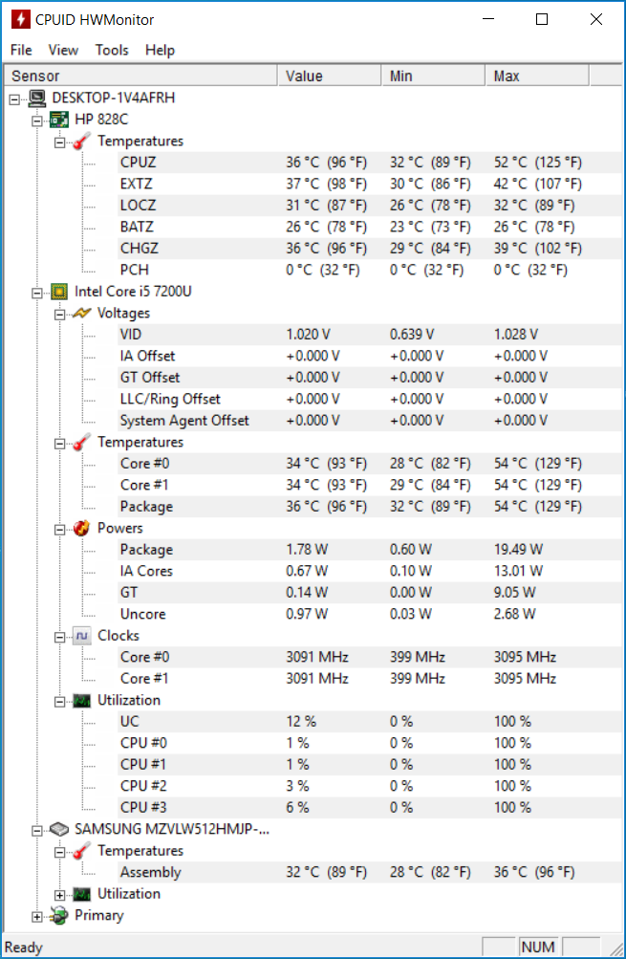Click the HP 828C motherboard icon
626x959 pixels.
point(59,120)
